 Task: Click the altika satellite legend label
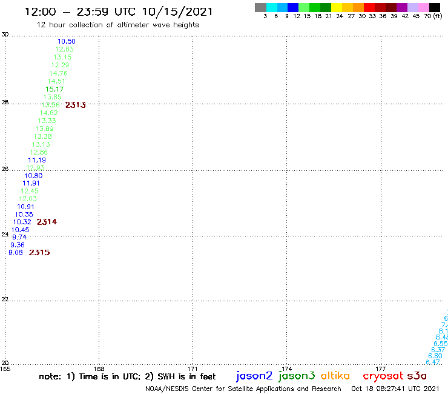tap(335, 376)
